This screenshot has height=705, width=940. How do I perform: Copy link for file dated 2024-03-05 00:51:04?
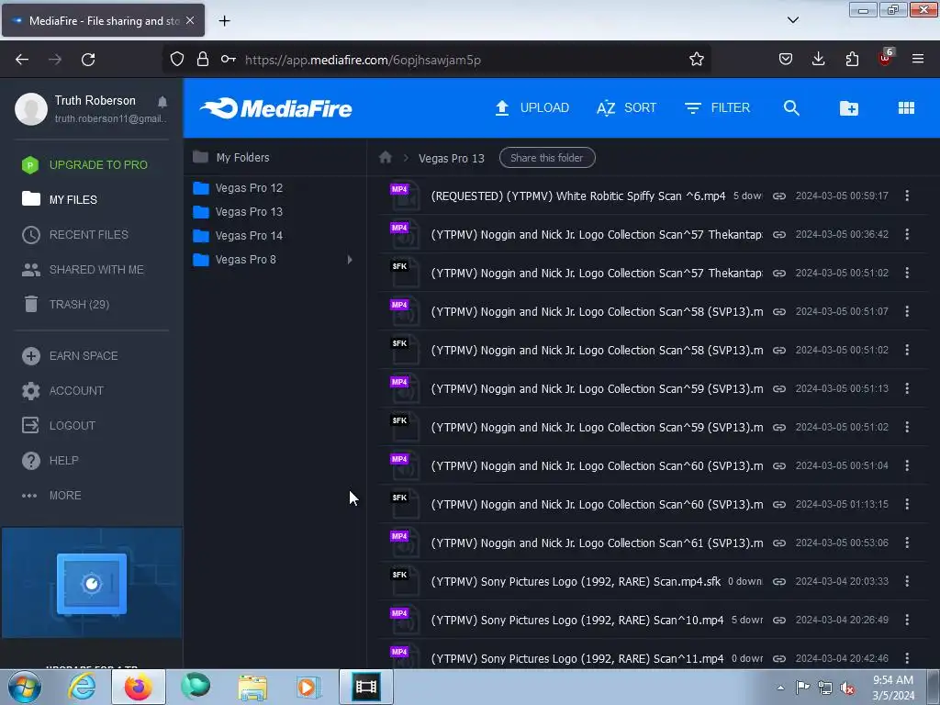778,465
